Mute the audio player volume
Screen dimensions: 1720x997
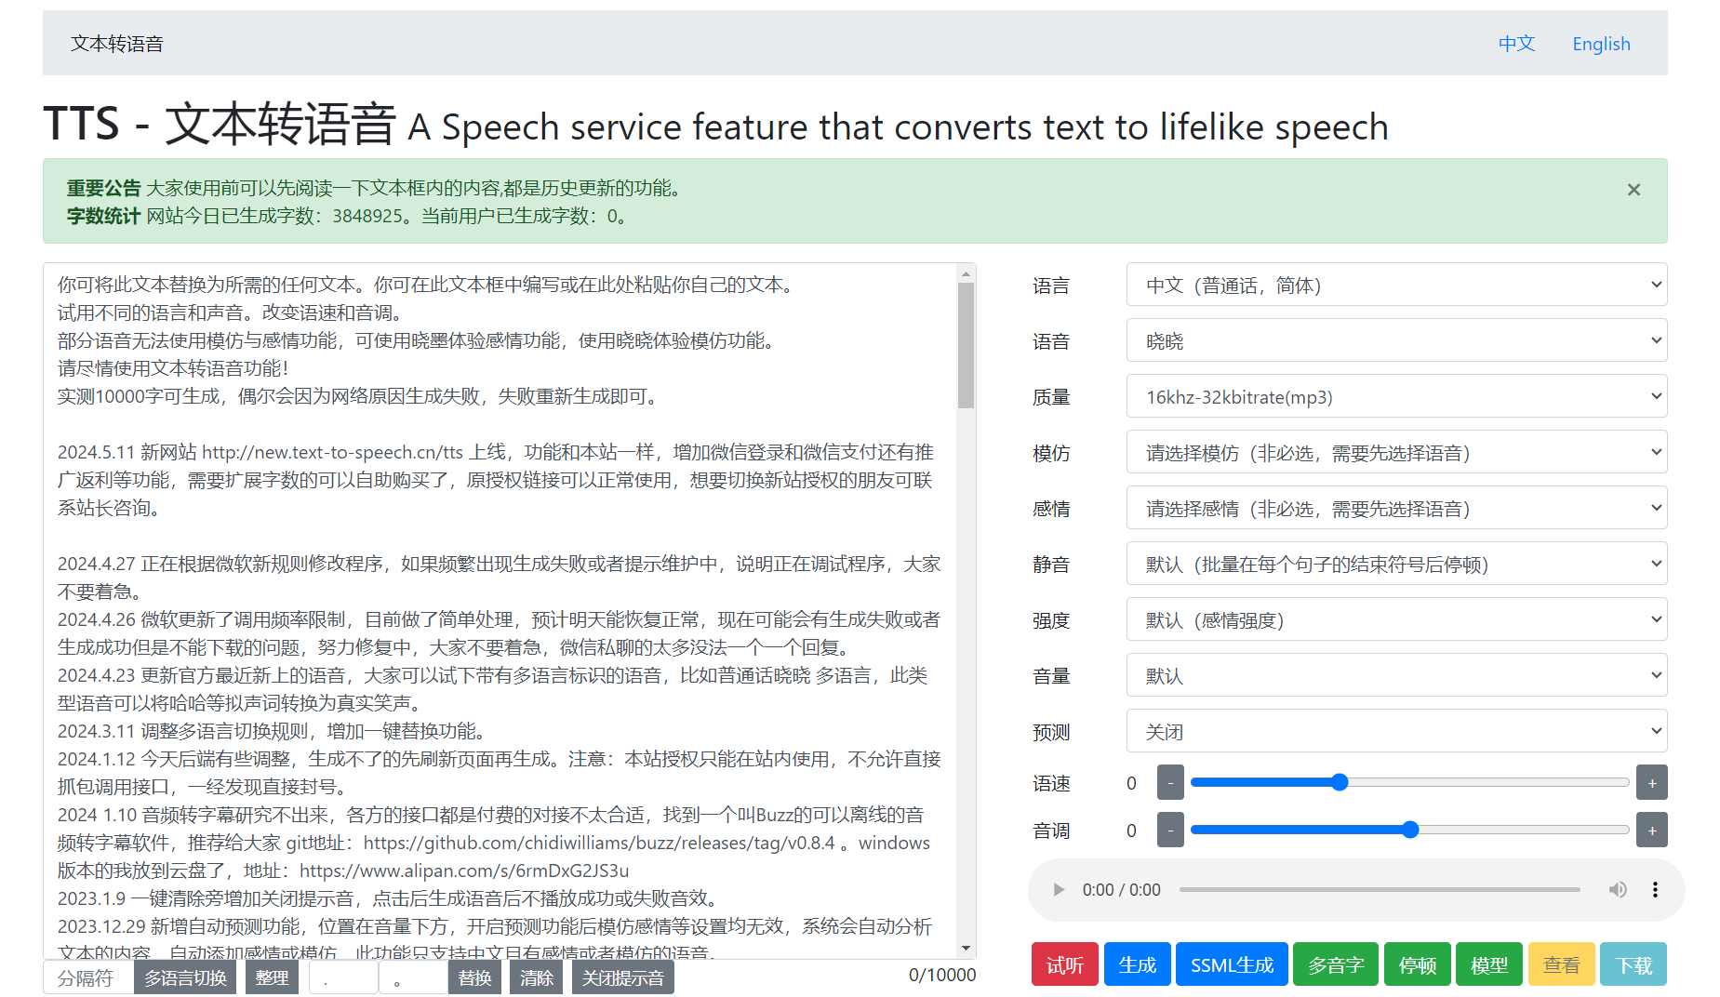click(1619, 890)
